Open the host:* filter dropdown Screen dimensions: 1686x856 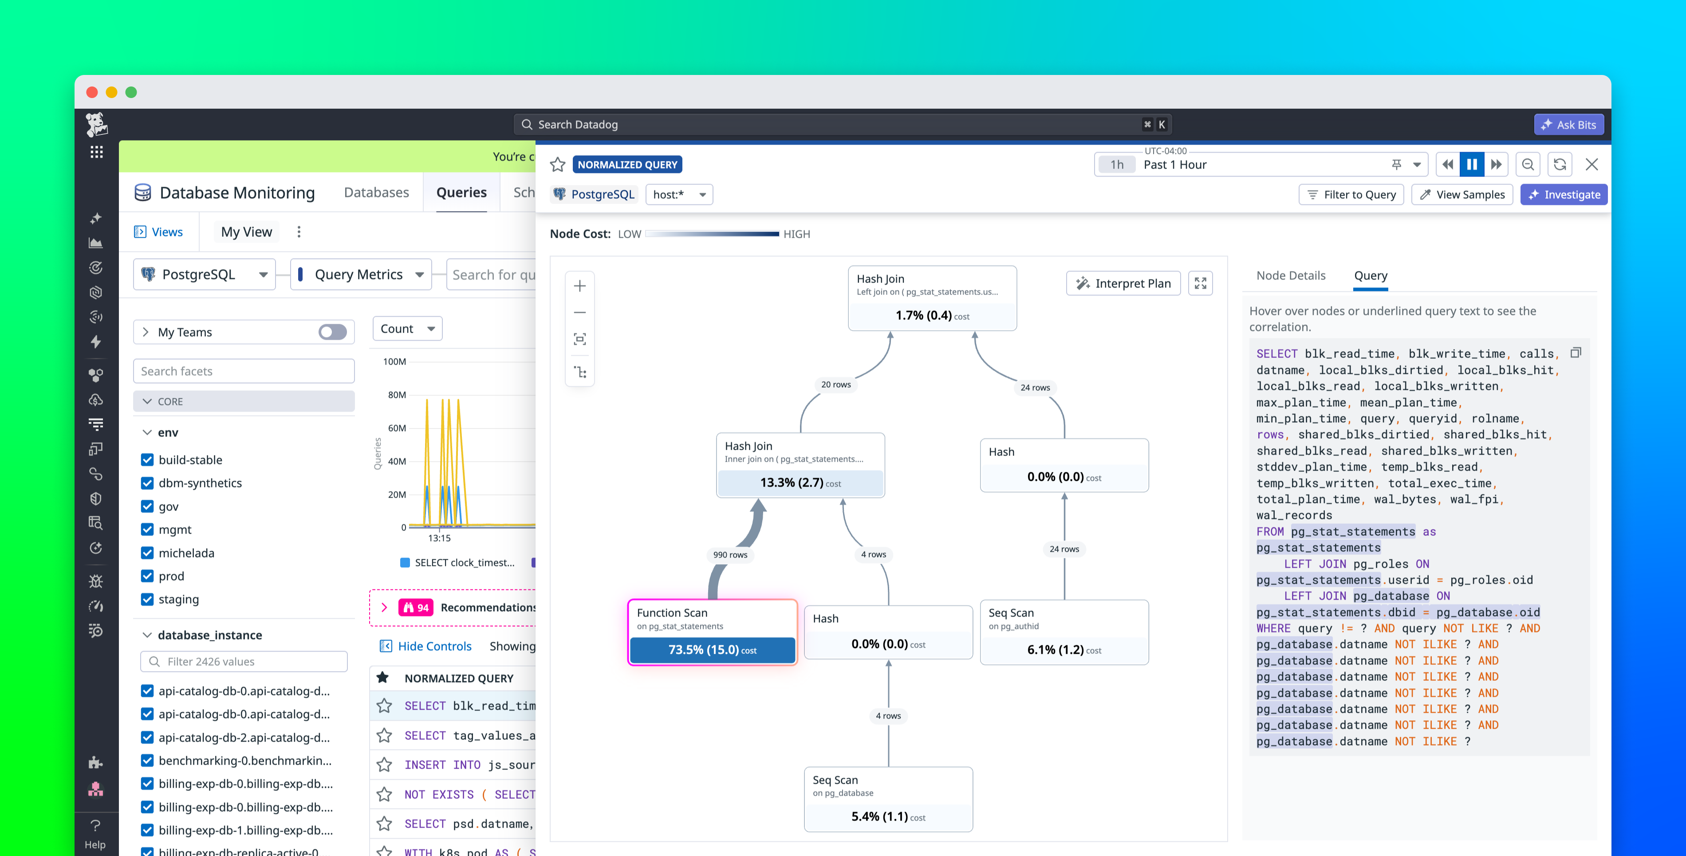(679, 194)
